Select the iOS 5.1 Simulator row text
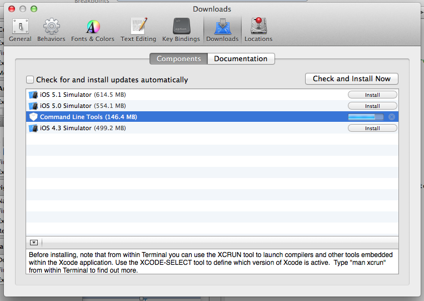Screen dimensions: 424x301 point(83,95)
